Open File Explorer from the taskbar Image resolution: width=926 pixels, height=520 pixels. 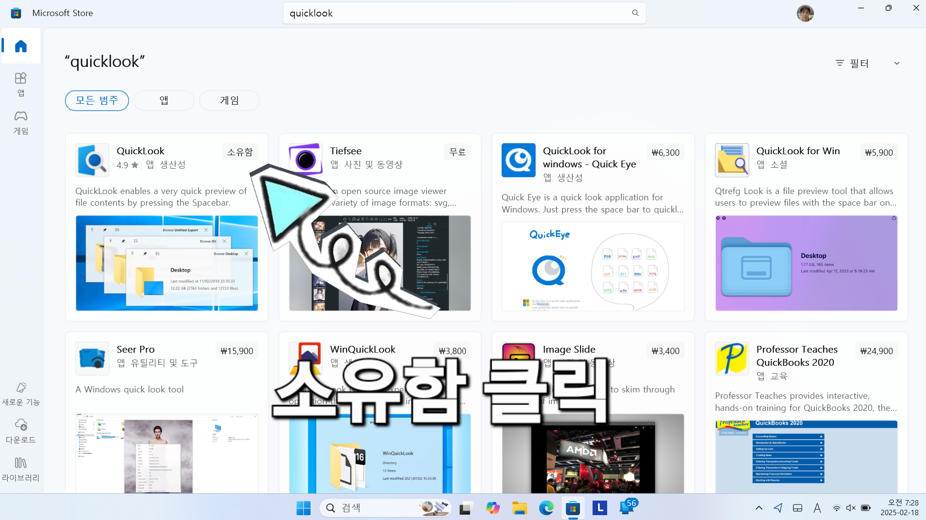tap(519, 508)
